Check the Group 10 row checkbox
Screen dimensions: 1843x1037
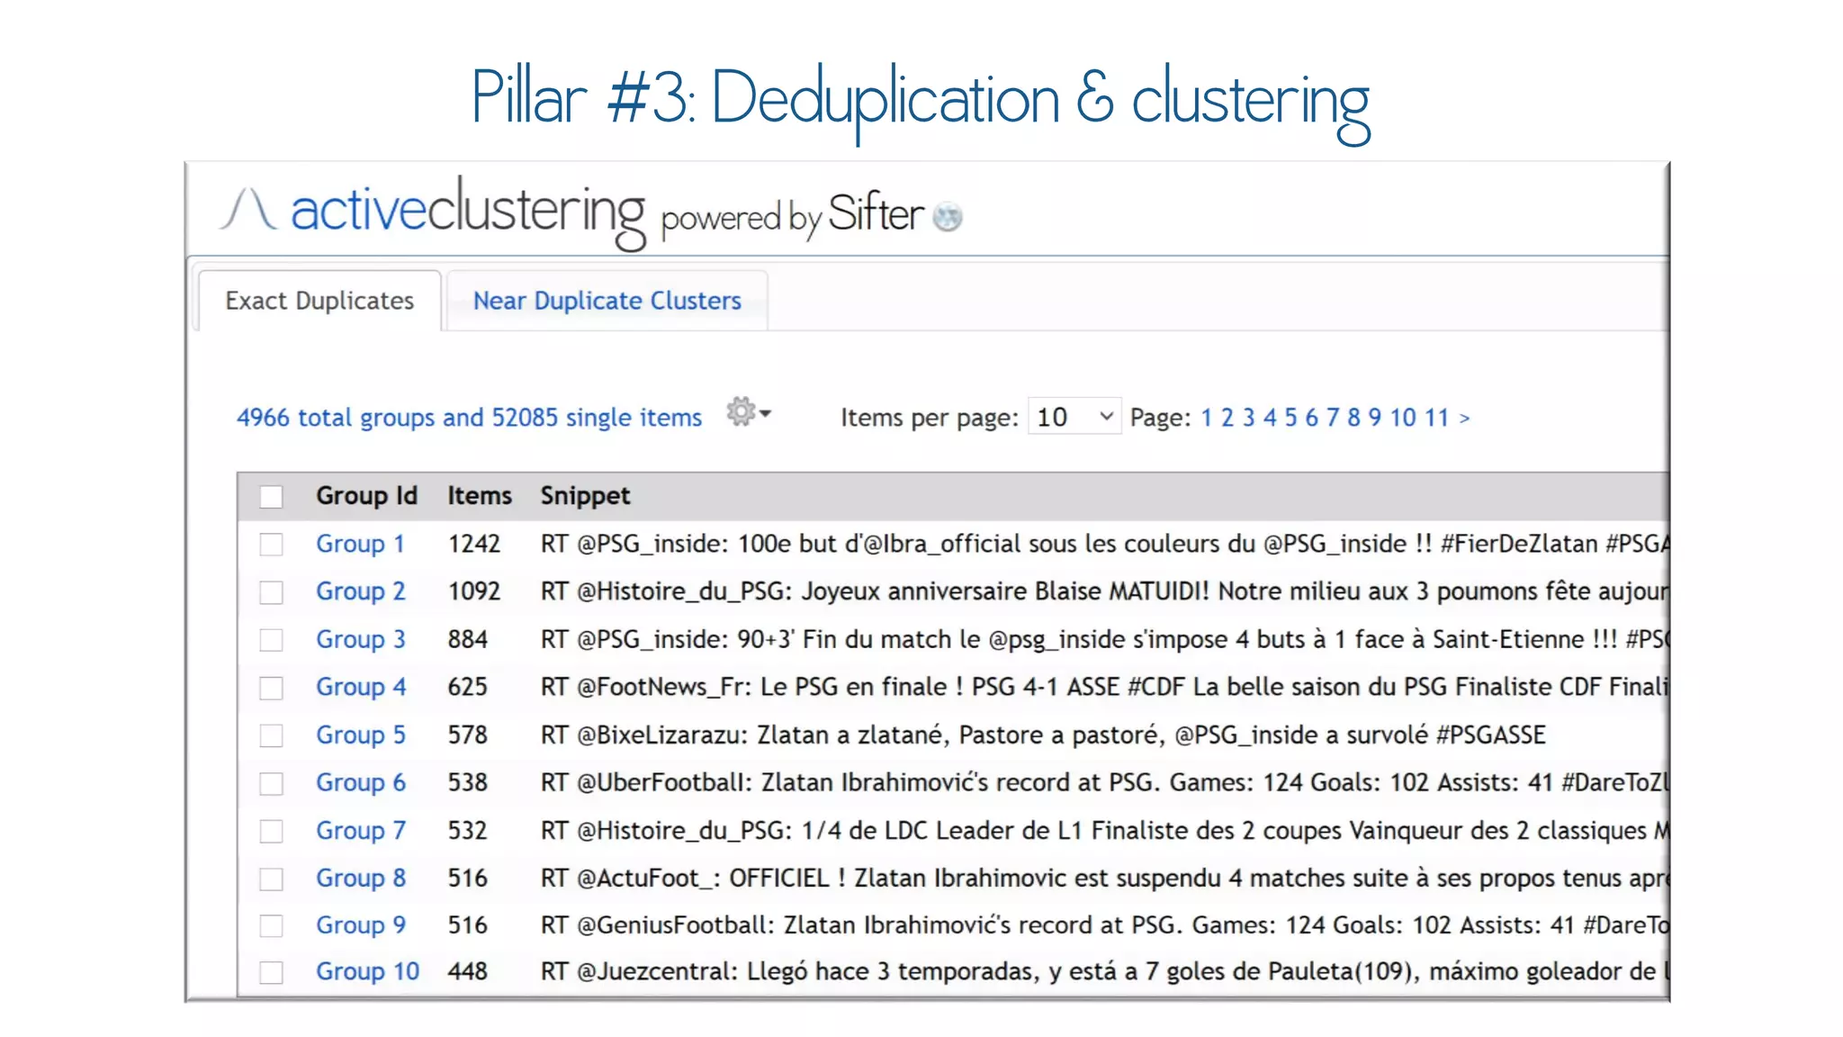pyautogui.click(x=271, y=972)
